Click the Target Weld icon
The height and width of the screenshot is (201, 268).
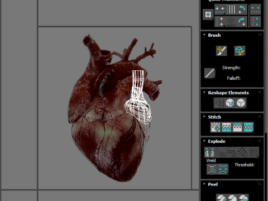pos(212,169)
